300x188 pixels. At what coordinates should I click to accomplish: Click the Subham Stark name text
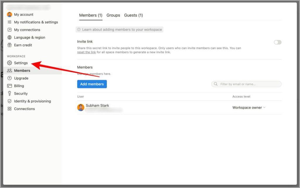pos(97,105)
